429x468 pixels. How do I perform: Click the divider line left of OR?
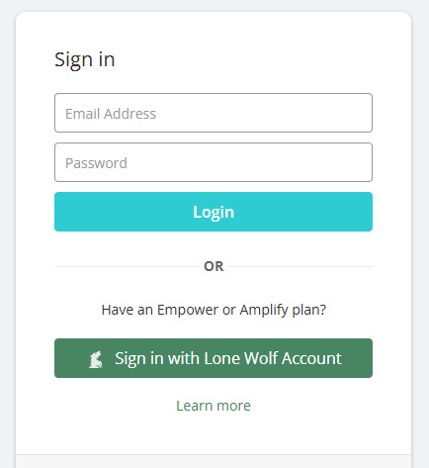(x=128, y=266)
